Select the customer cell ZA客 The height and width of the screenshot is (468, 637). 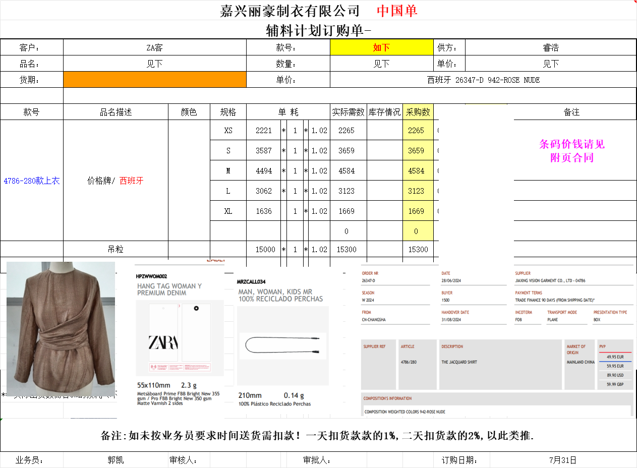point(154,48)
